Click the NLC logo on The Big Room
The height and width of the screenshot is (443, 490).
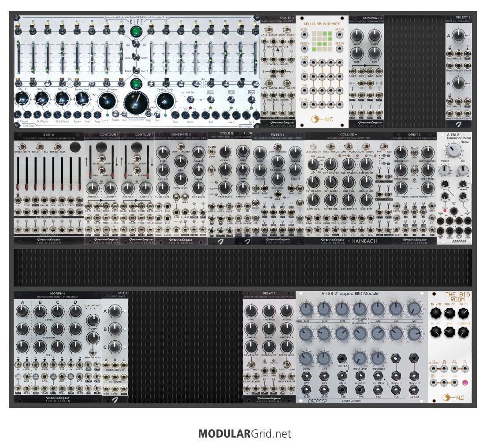click(453, 397)
